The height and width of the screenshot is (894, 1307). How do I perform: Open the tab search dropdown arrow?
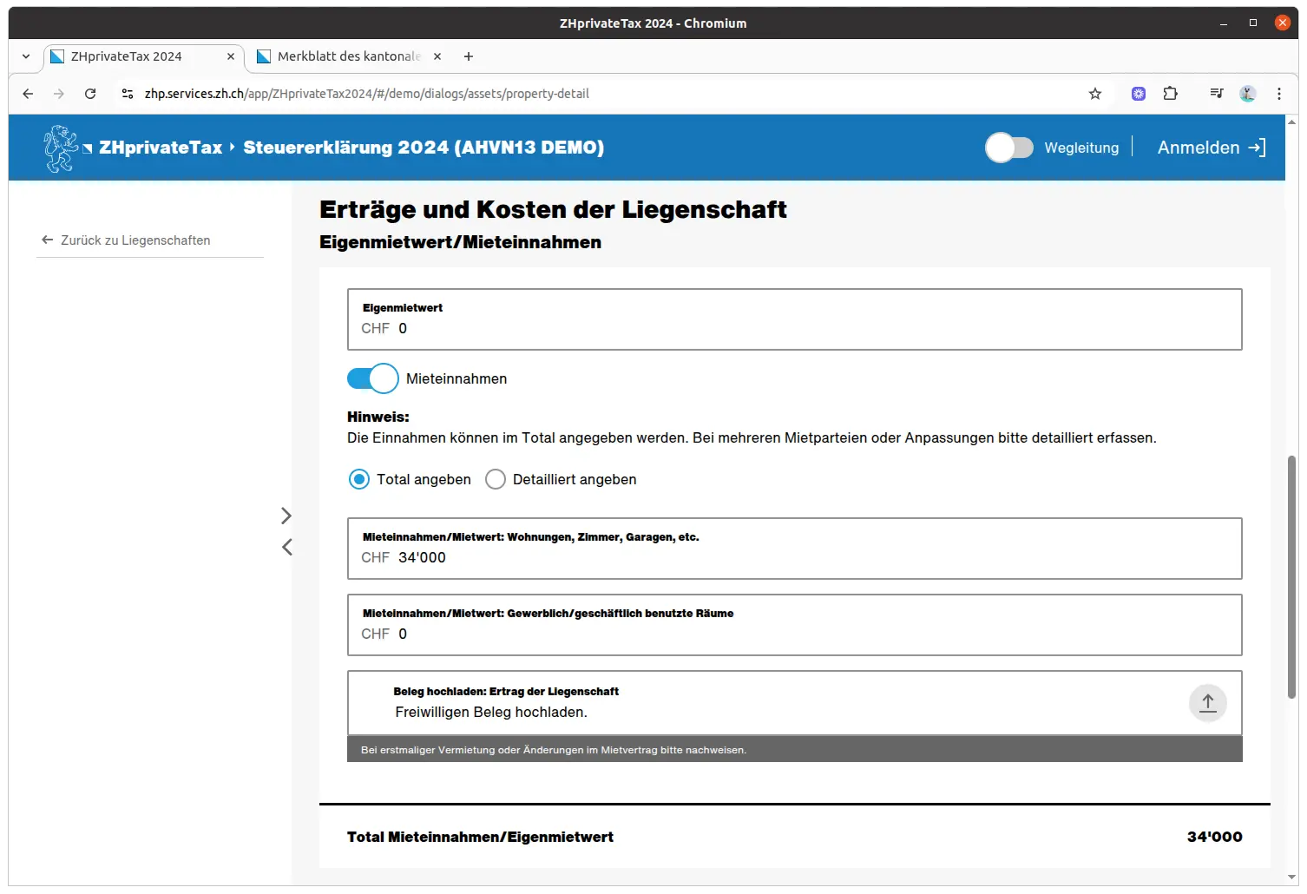(x=26, y=56)
